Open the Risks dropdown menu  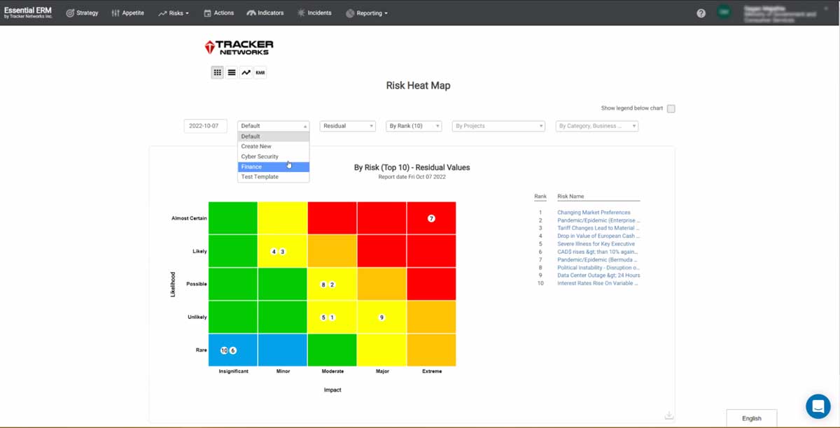(174, 12)
